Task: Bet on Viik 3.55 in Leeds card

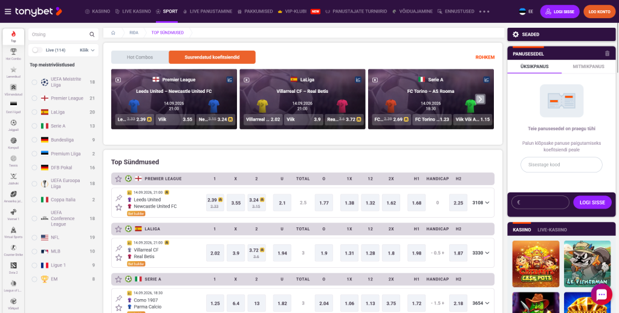Action: (175, 119)
